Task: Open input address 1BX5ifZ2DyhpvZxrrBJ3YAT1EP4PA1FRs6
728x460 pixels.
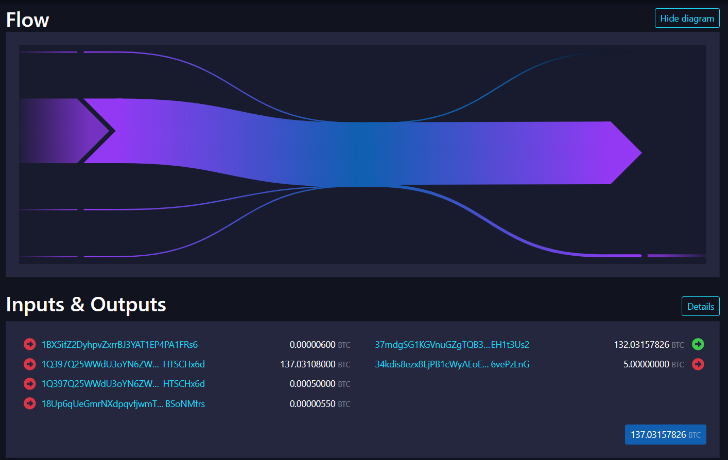Action: pyautogui.click(x=119, y=345)
